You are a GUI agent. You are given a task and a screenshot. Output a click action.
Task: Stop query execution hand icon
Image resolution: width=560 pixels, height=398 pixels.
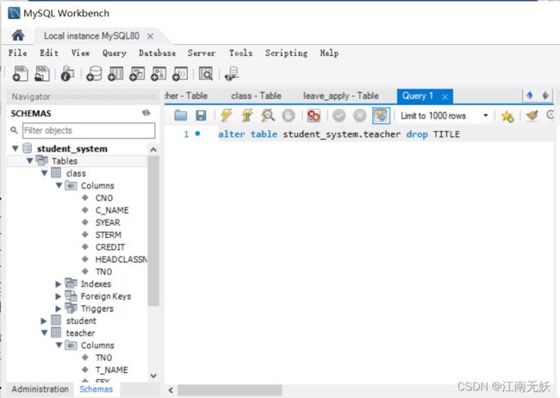(x=289, y=115)
